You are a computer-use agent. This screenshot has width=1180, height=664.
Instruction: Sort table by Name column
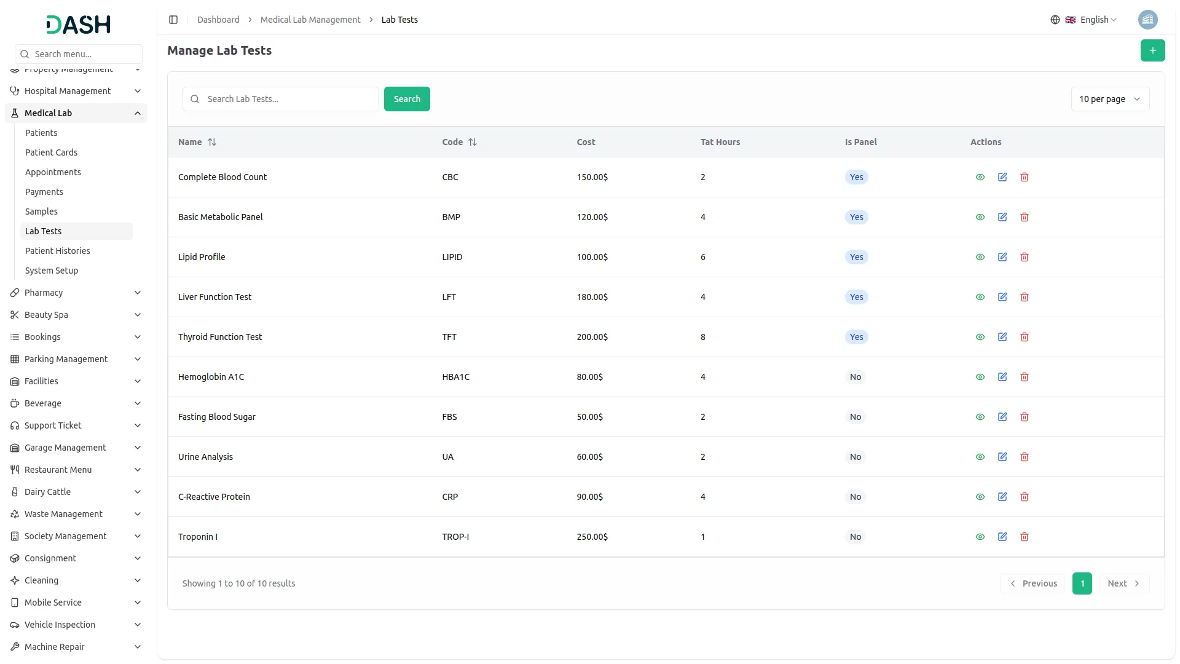(x=211, y=142)
